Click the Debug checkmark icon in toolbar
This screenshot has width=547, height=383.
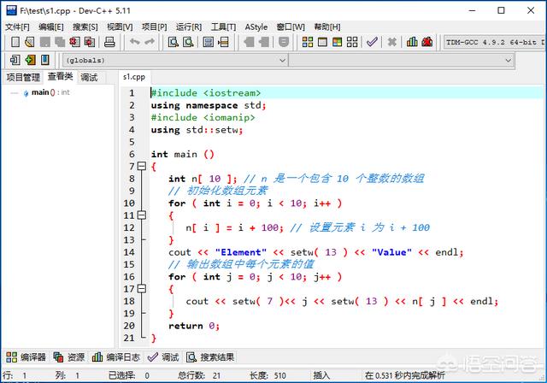[372, 42]
